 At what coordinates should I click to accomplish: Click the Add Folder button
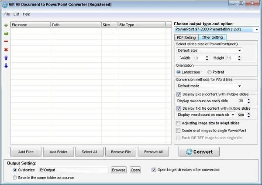point(59,152)
